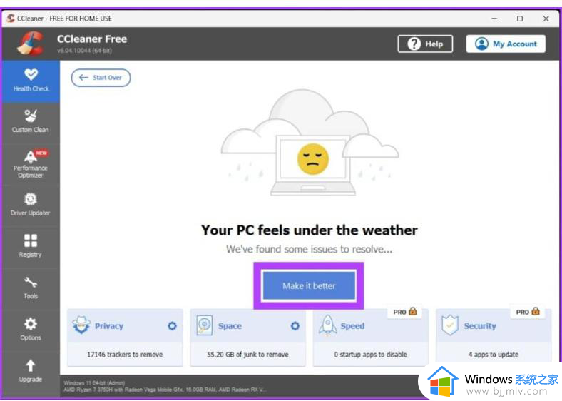Viewport: 562px width, 401px height.
Task: Click '55.20 GB of junk to remove'
Action: [x=247, y=355]
